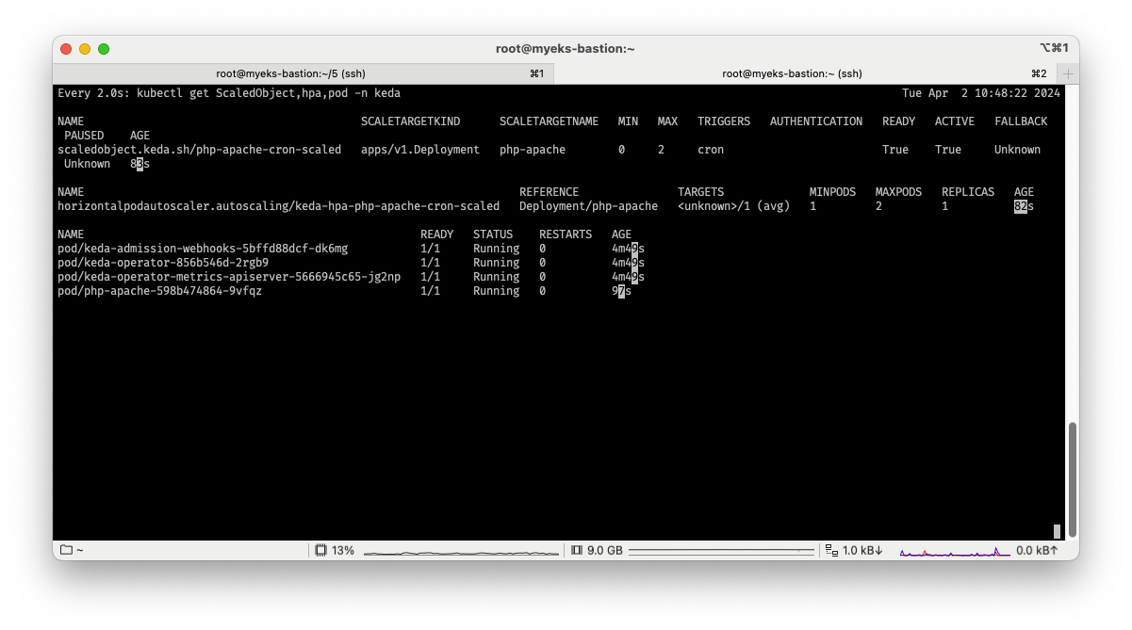
Task: Click the ⌥⌘1 shortcut indicator in title bar
Action: point(1054,48)
